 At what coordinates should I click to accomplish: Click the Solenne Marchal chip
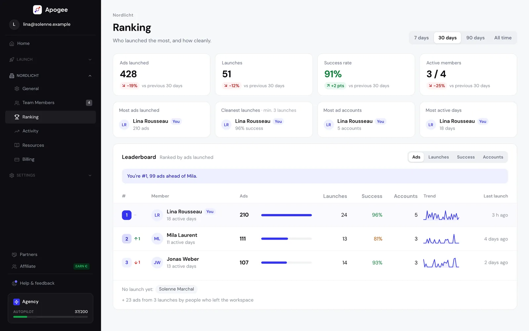click(176, 289)
